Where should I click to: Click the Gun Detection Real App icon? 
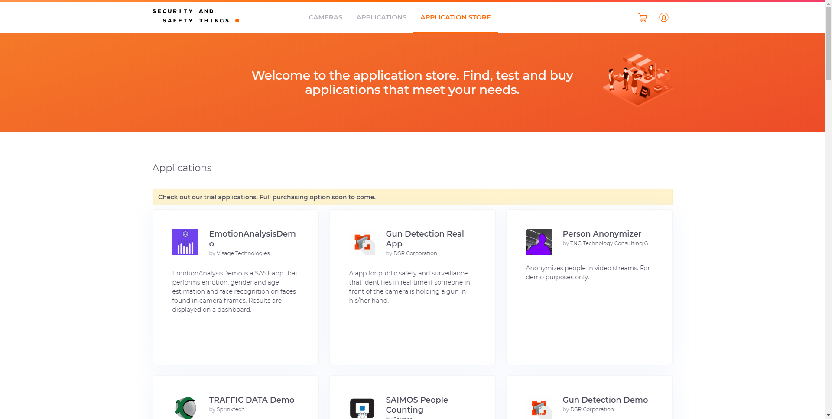point(362,243)
